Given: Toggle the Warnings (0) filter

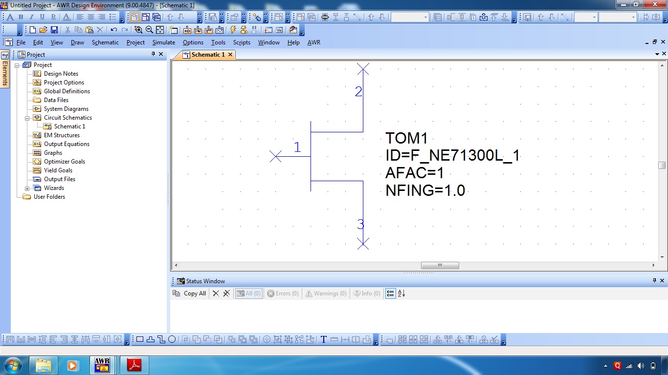Looking at the screenshot, I should pos(326,293).
